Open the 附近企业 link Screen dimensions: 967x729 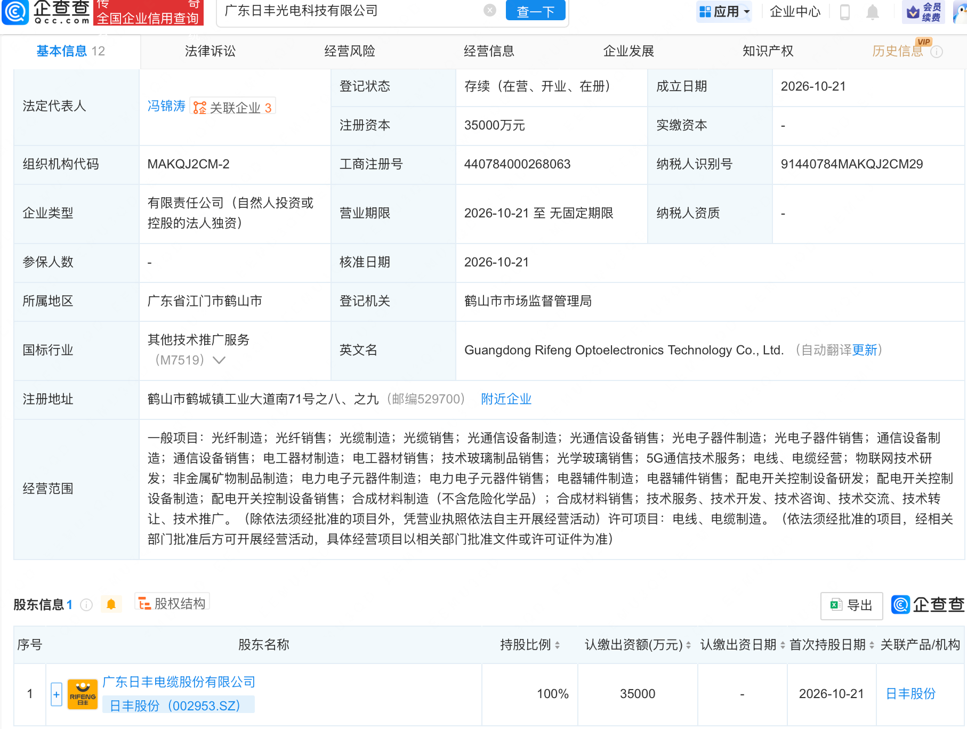506,399
